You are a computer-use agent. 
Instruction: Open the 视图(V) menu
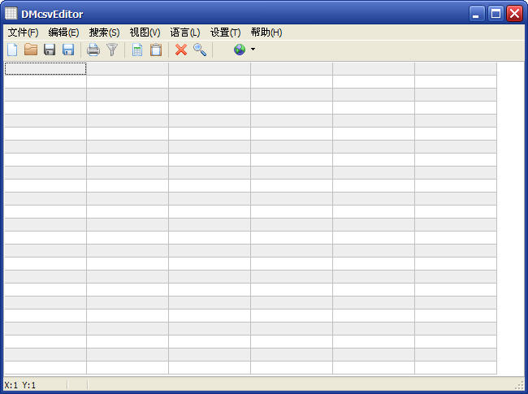145,32
